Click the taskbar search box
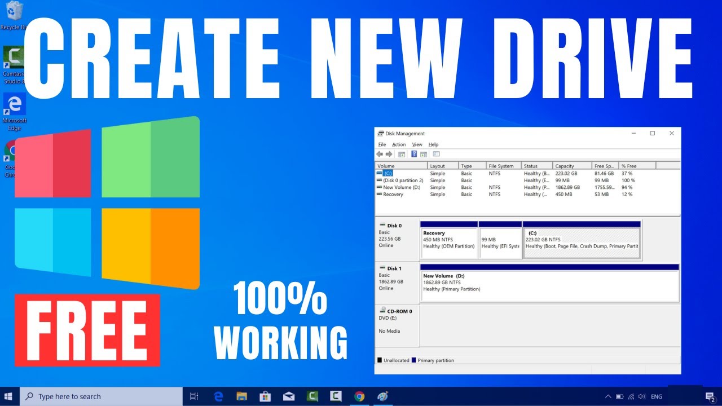This screenshot has width=722, height=406. pos(102,396)
